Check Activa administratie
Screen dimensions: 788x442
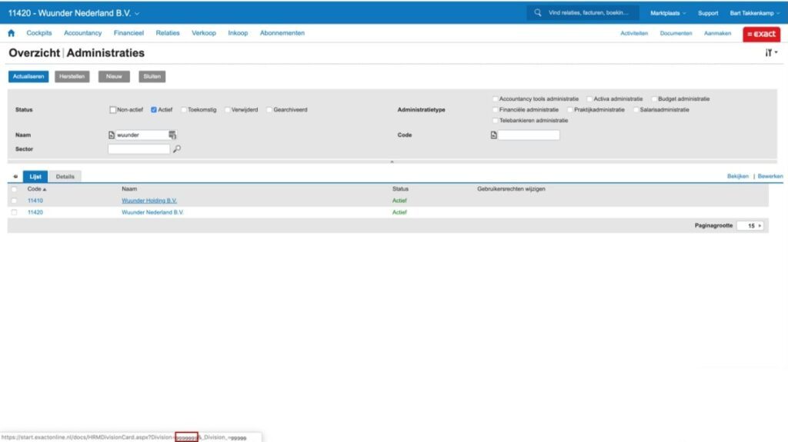[x=590, y=99]
